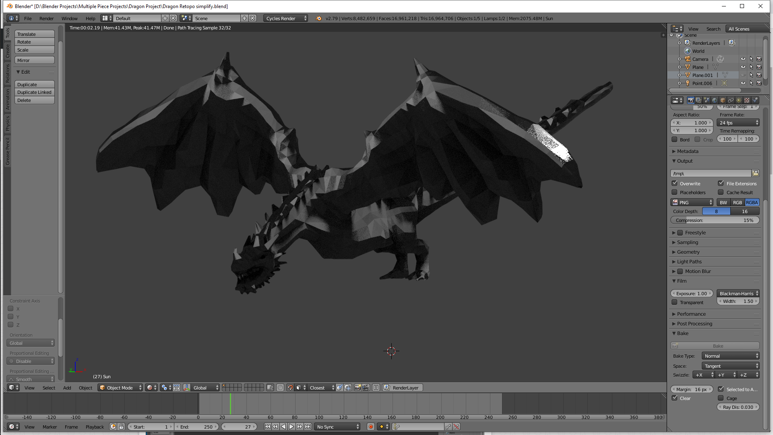The width and height of the screenshot is (773, 435).
Task: Switch to the Create tab in tool shelf
Action: tap(7, 51)
